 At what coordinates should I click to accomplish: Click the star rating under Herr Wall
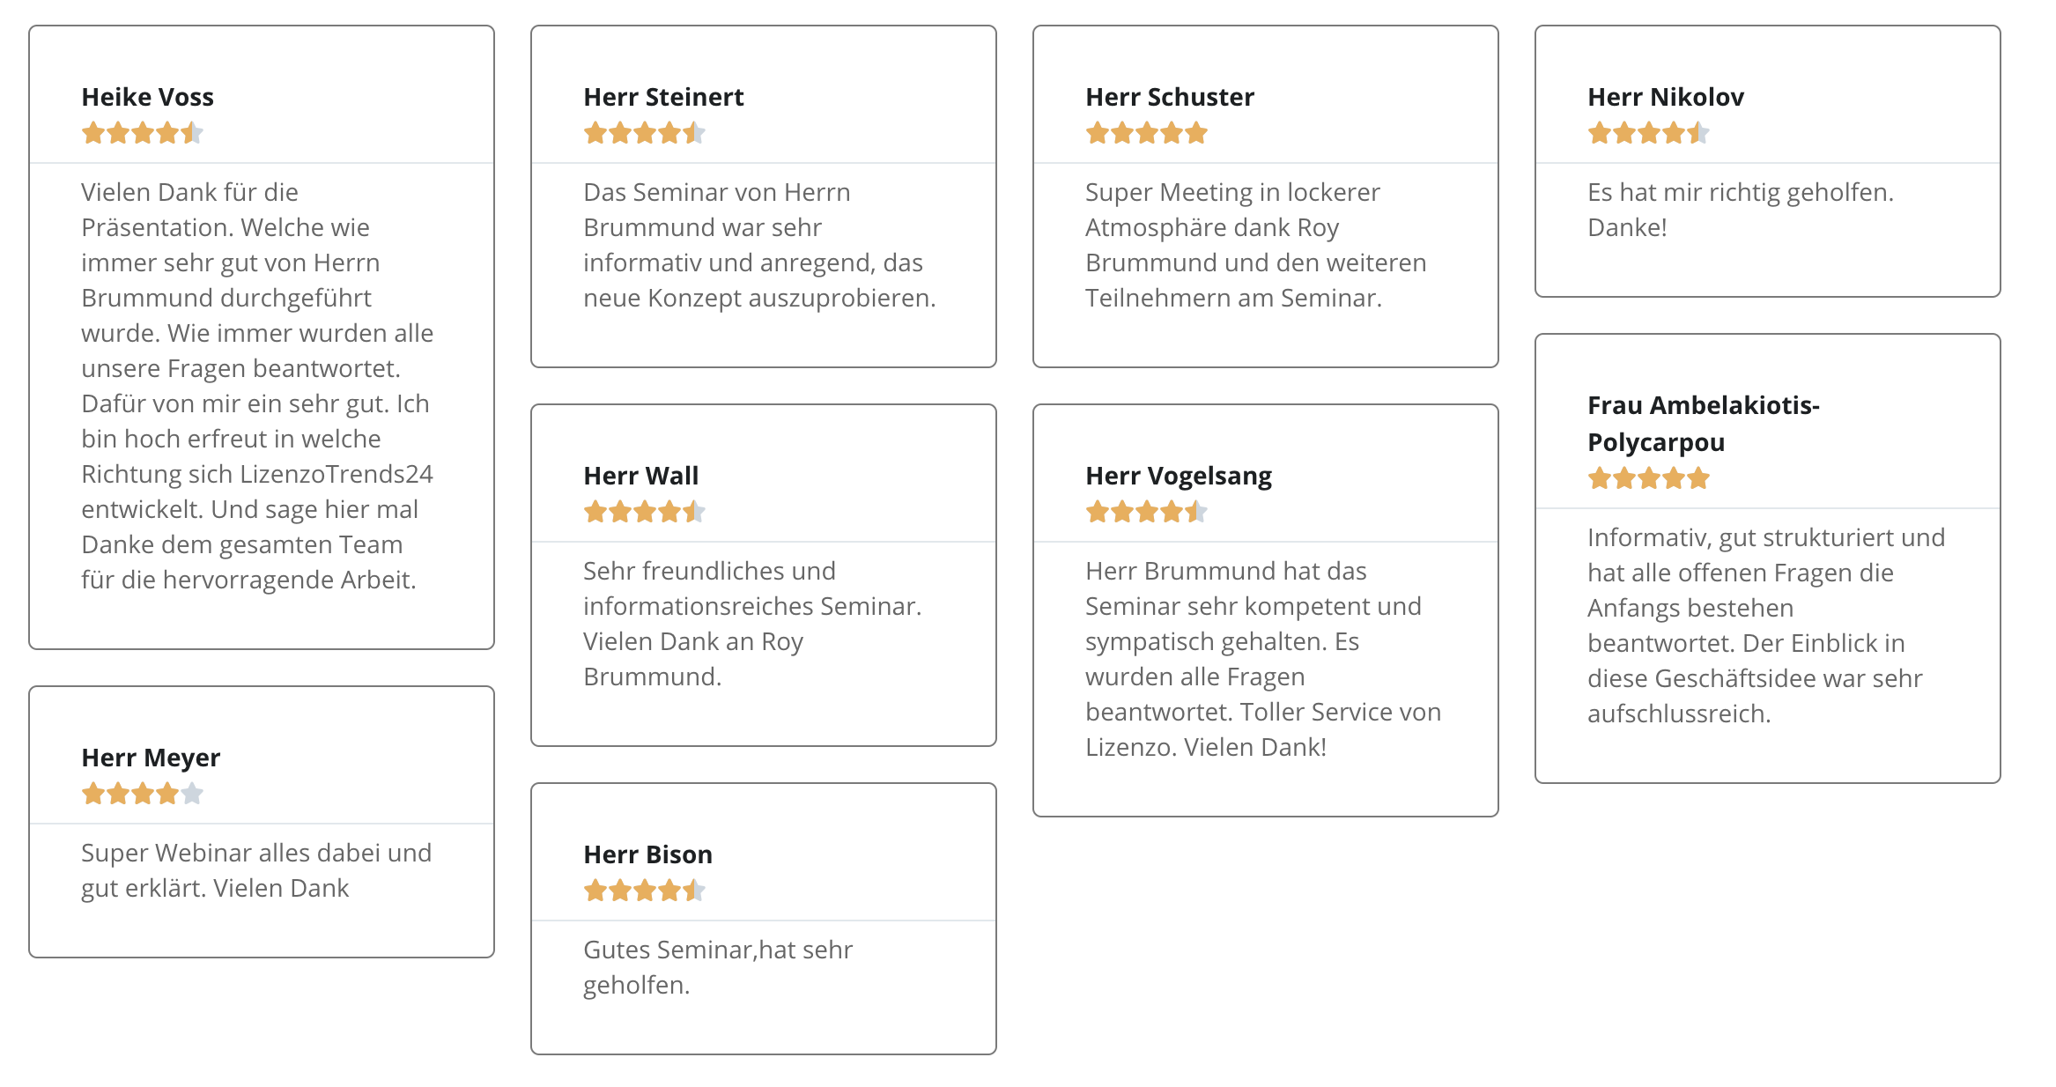pyautogui.click(x=645, y=512)
